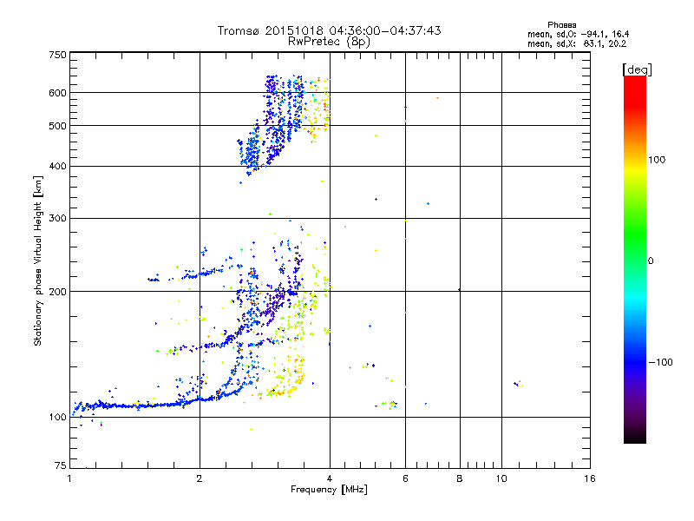Click x-axis tick label '10'

(501, 478)
